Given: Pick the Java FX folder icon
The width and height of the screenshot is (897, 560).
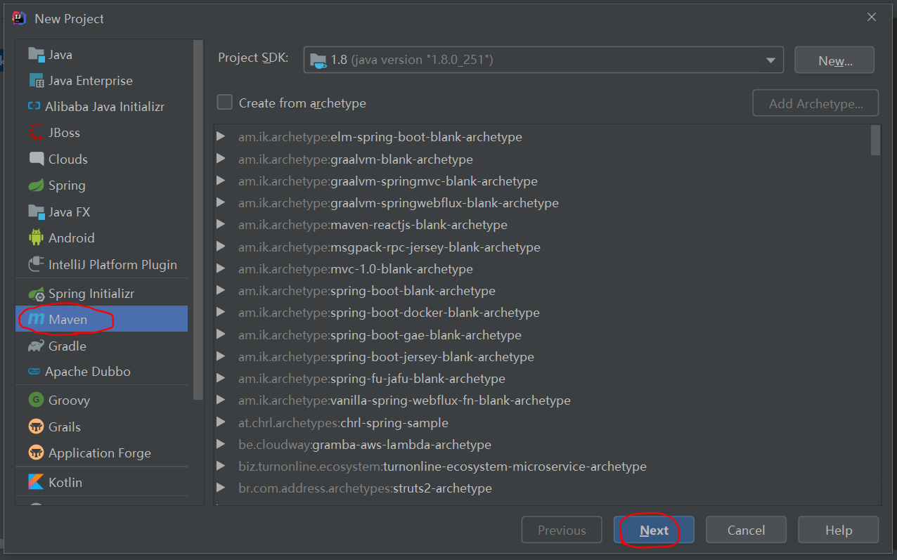Looking at the screenshot, I should point(36,211).
